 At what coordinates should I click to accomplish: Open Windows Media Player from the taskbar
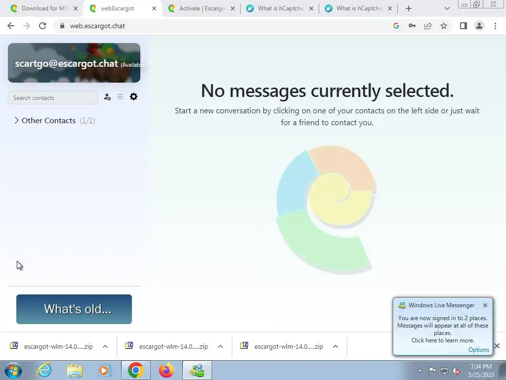[x=105, y=370]
